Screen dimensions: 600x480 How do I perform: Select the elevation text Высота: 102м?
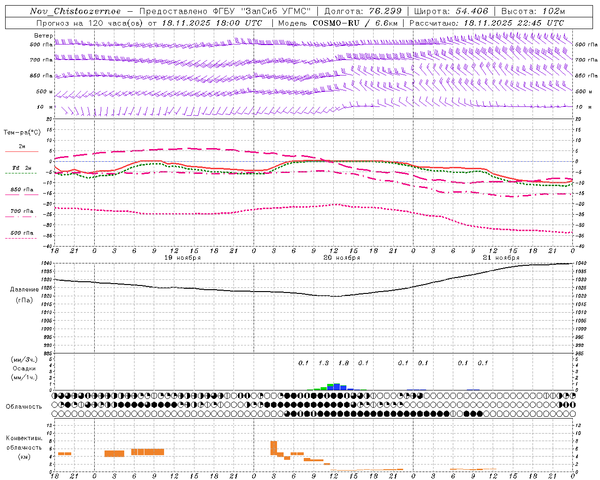pyautogui.click(x=533, y=11)
